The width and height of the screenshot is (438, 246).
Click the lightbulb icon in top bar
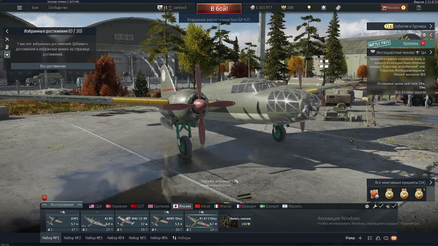(x=309, y=8)
